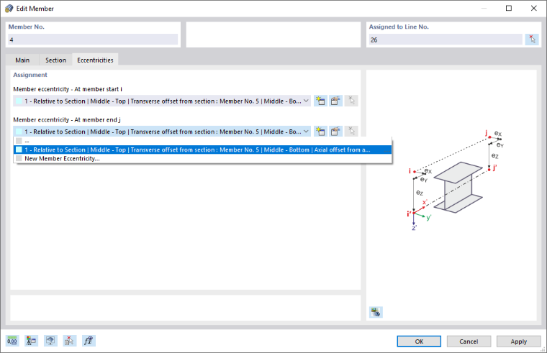Screen dimensions: 547x353
Task: Confirm with the OK button
Action: point(419,341)
